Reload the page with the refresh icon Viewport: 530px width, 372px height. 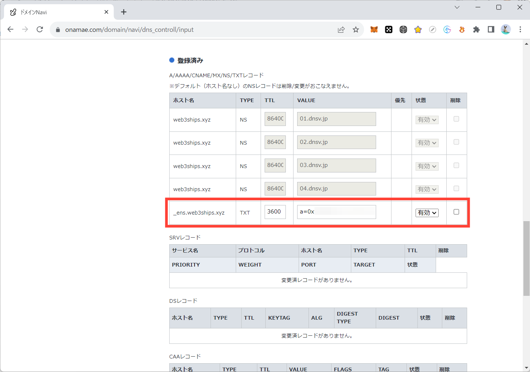click(40, 30)
